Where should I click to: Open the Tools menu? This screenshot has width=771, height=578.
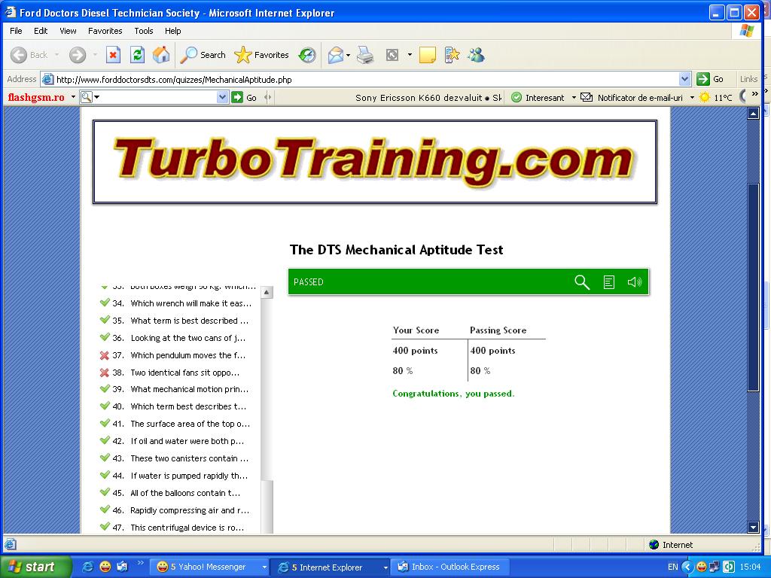click(x=144, y=31)
